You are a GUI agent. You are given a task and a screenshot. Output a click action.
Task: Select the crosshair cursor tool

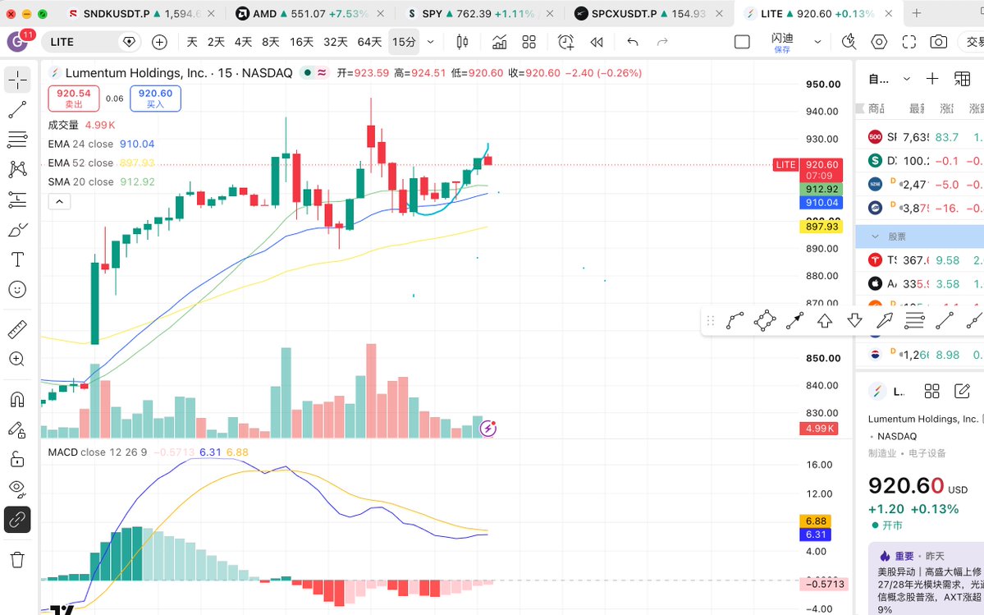17,80
